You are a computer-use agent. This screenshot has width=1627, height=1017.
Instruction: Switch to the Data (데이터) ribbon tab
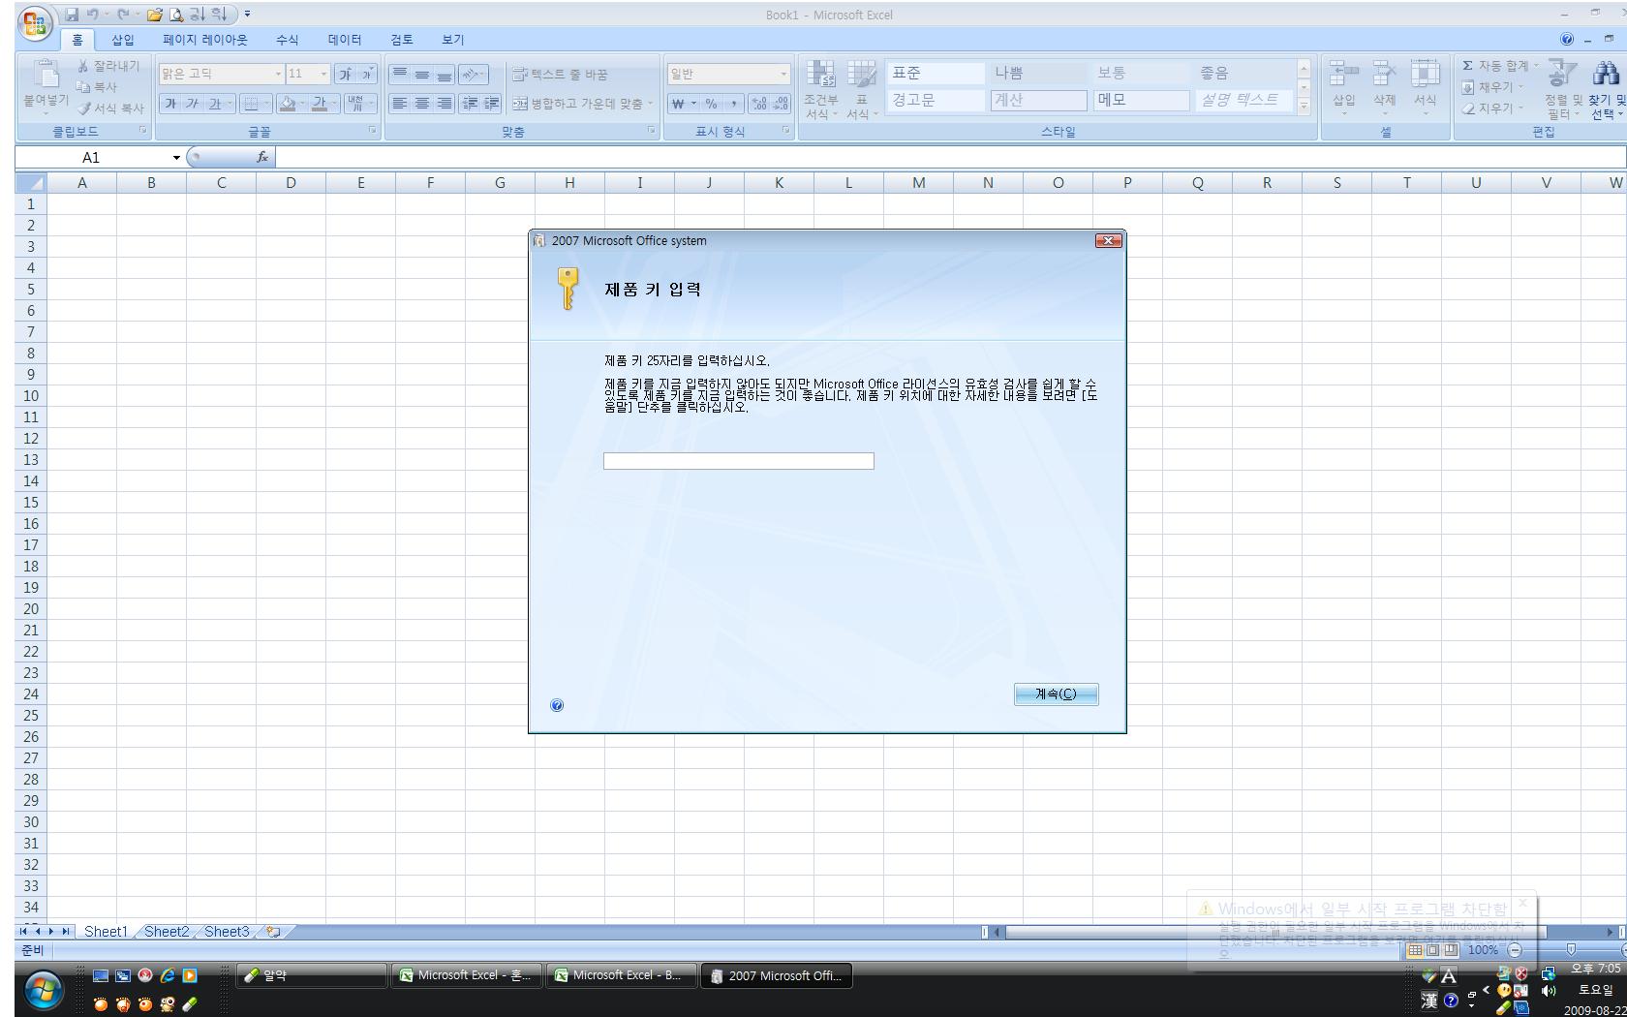point(345,40)
